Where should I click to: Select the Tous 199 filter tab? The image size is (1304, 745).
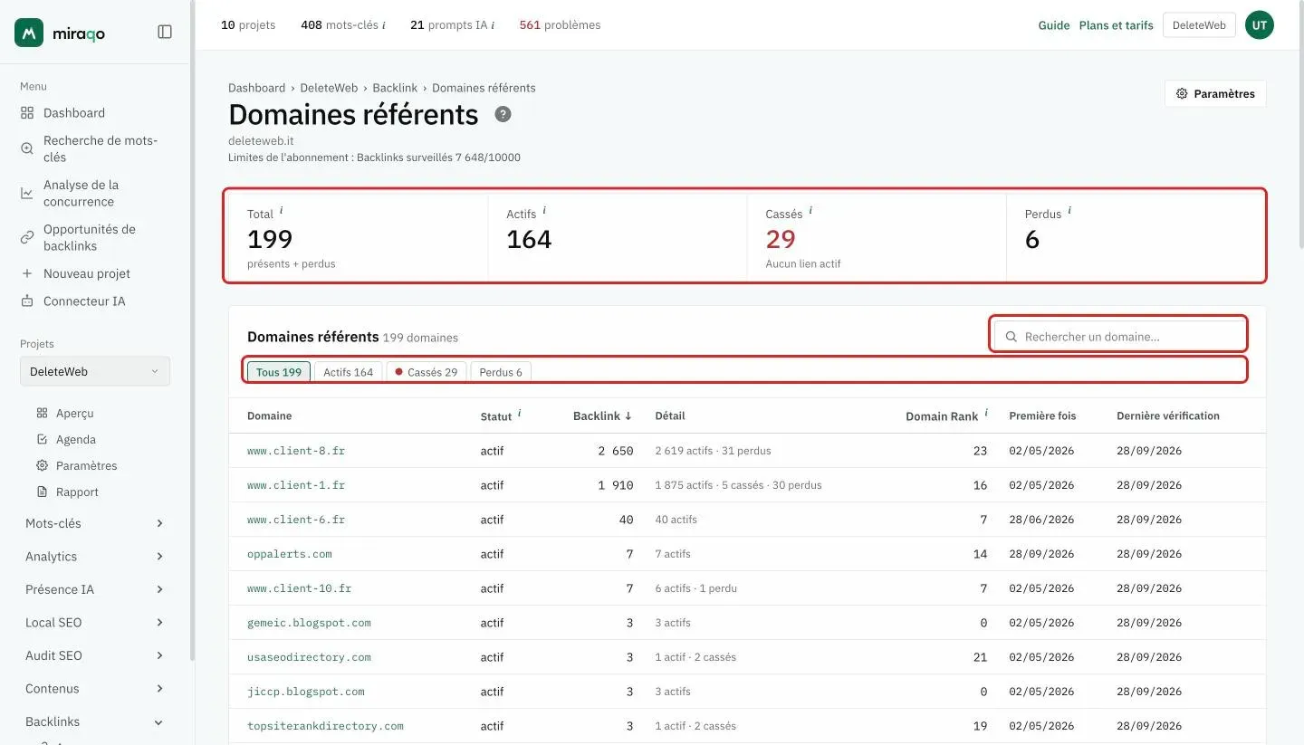click(279, 372)
